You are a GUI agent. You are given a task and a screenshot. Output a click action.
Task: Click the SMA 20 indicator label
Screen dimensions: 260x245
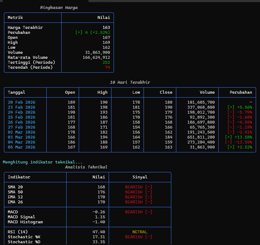[15, 187]
